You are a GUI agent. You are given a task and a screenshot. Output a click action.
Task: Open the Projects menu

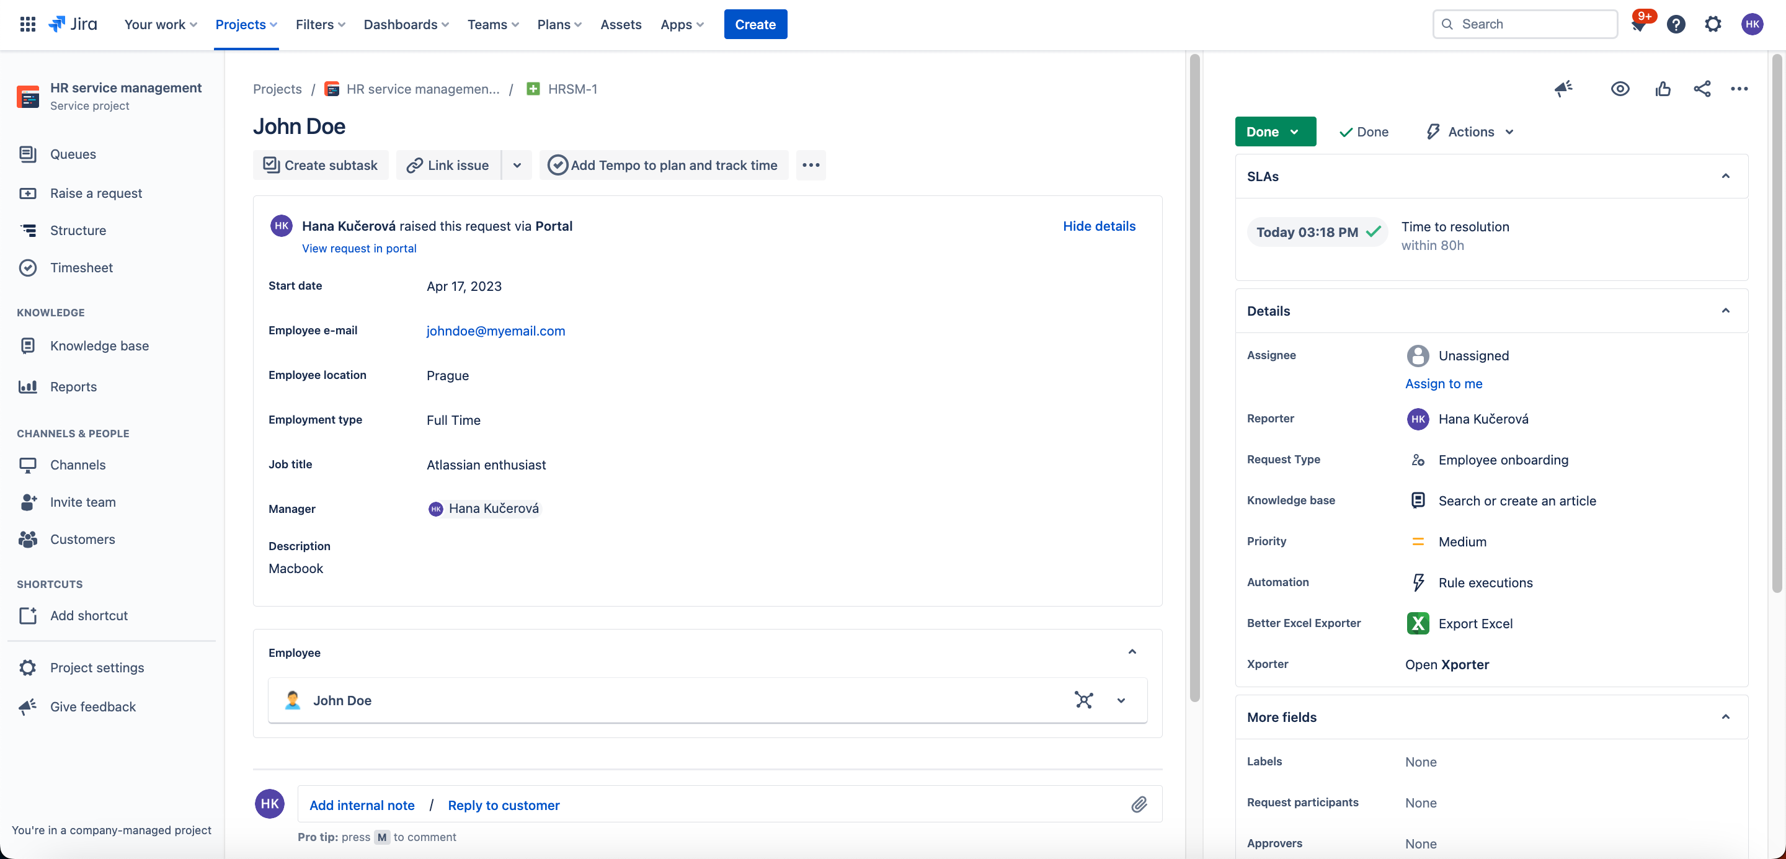point(246,24)
